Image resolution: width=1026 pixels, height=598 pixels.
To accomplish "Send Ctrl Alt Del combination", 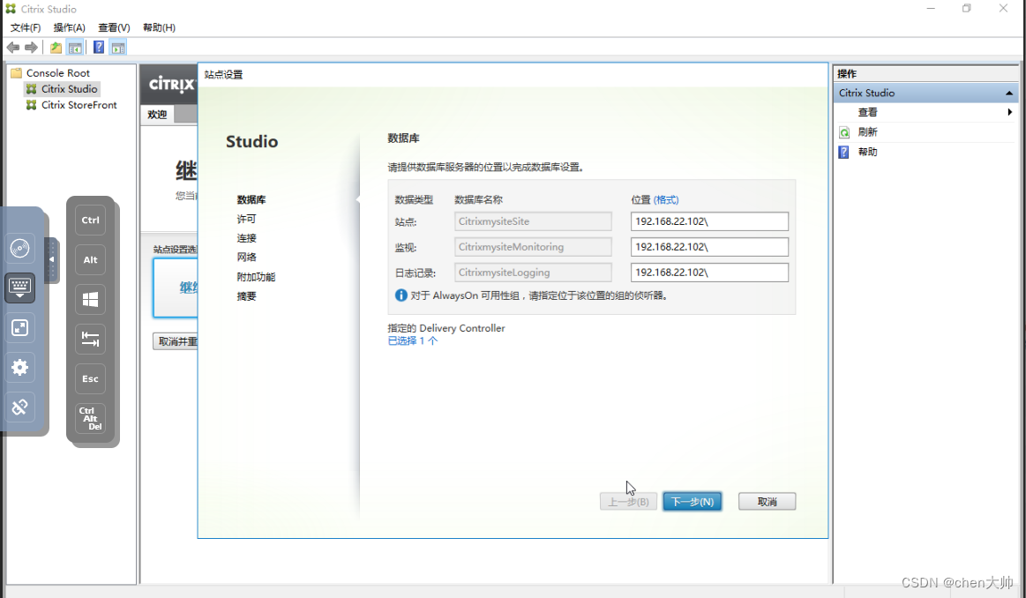I will (x=90, y=419).
